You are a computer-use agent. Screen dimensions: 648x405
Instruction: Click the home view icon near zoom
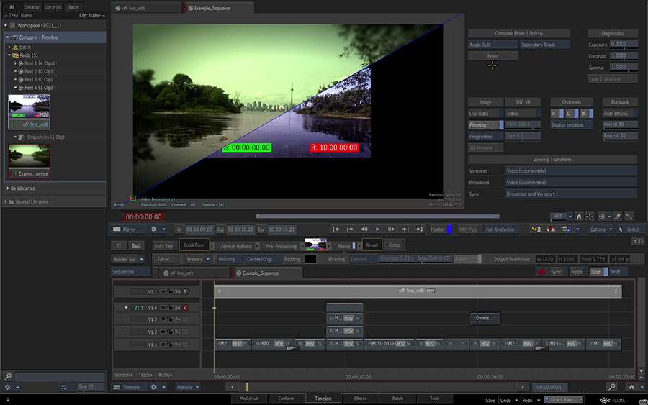coord(580,216)
